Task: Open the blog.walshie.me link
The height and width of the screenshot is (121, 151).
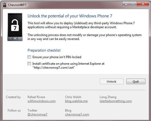Action: (x=76, y=101)
